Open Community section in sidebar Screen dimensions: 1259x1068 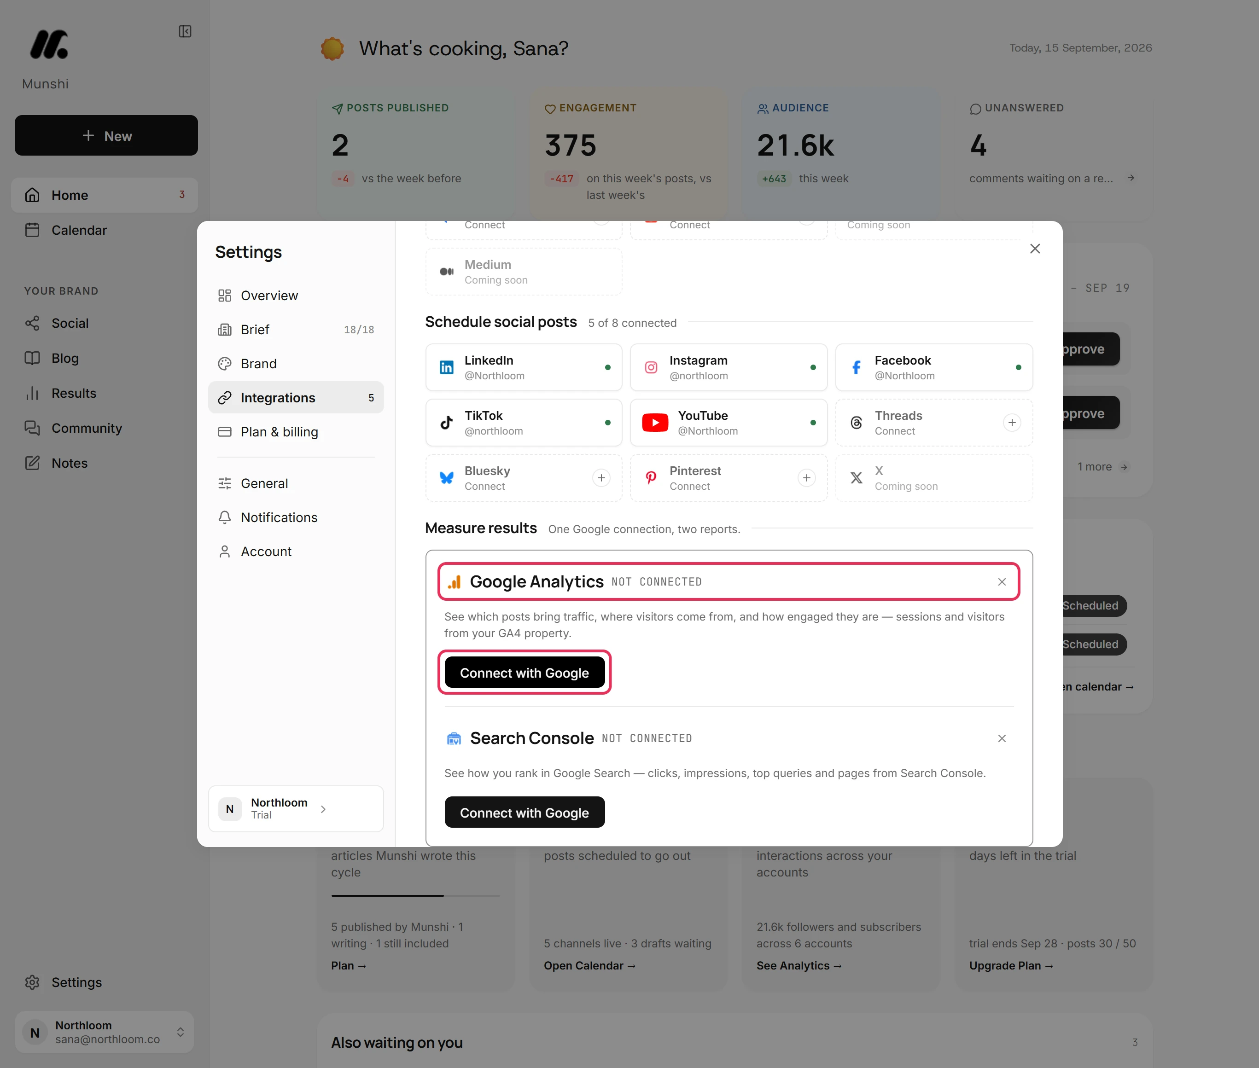[x=104, y=428]
